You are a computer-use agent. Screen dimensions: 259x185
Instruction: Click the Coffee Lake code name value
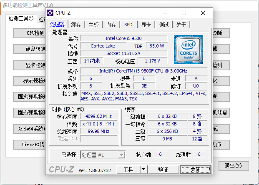click(103, 46)
